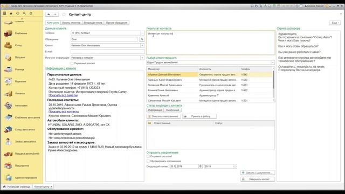Enable Отправить по e-mail checkbox
345x194 pixels.
tap(148, 156)
